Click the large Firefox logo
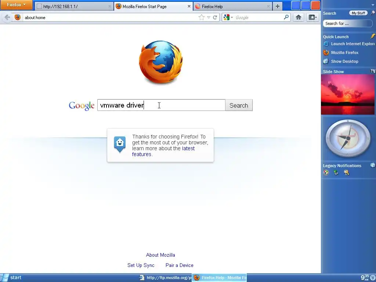376x282 pixels. click(x=161, y=62)
